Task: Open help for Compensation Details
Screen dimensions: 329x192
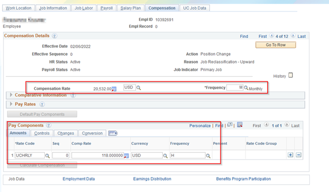Action: [54, 36]
